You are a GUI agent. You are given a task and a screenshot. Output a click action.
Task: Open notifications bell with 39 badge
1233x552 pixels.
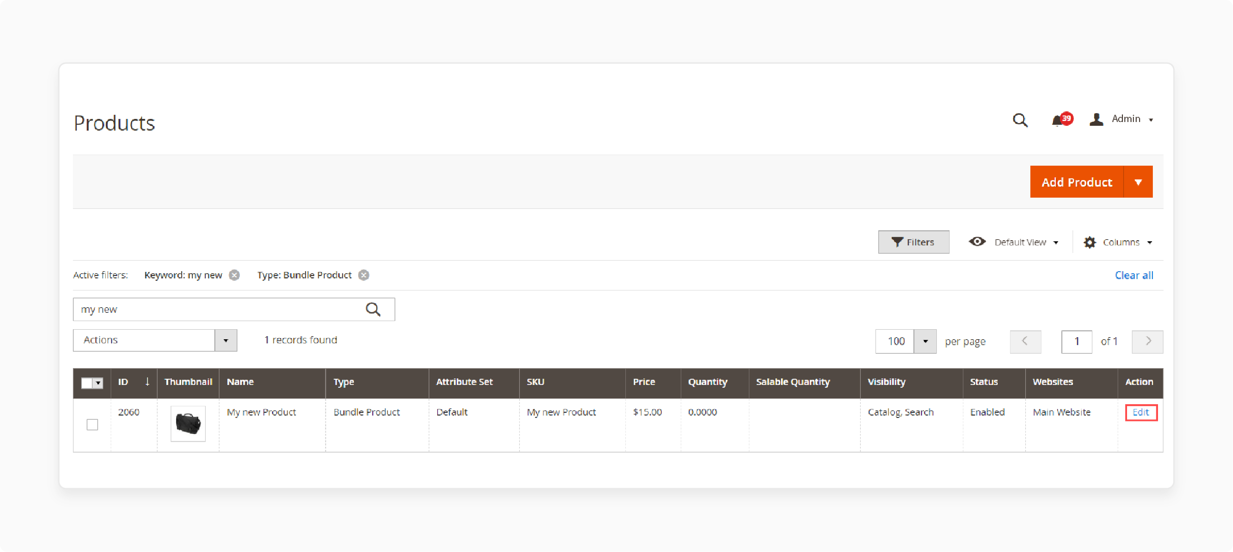pyautogui.click(x=1062, y=119)
